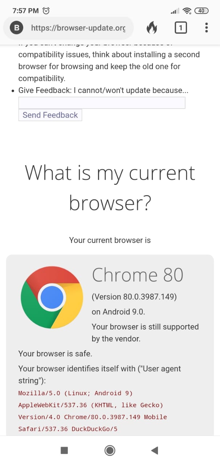This screenshot has height=465, width=220.
Task: Tap the Wi-Fi indicator in the status bar
Action: [187, 11]
